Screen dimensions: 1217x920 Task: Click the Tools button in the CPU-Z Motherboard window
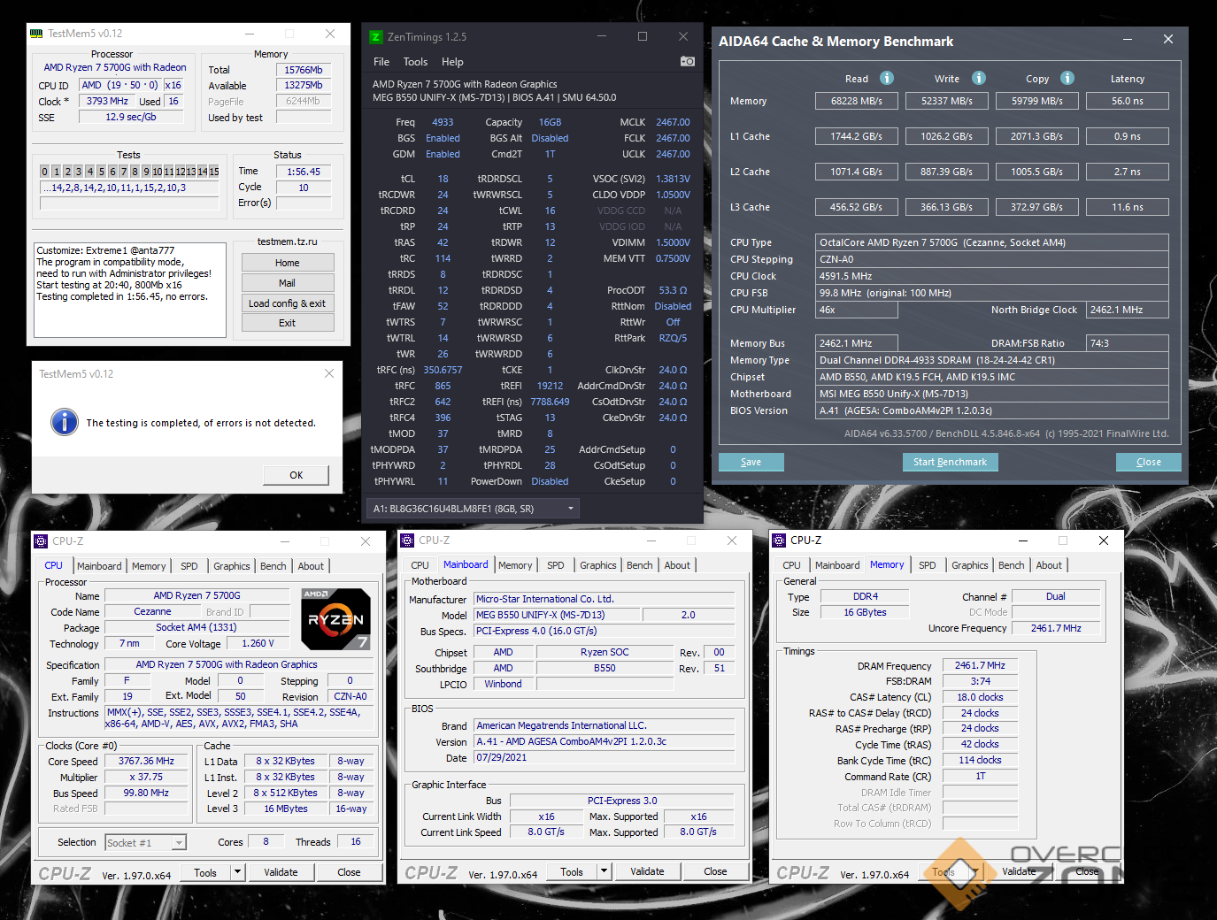572,871
